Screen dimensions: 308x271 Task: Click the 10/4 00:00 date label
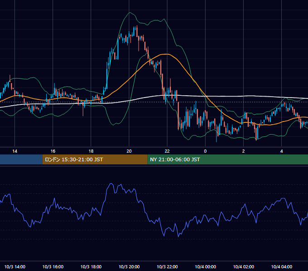tap(205, 266)
